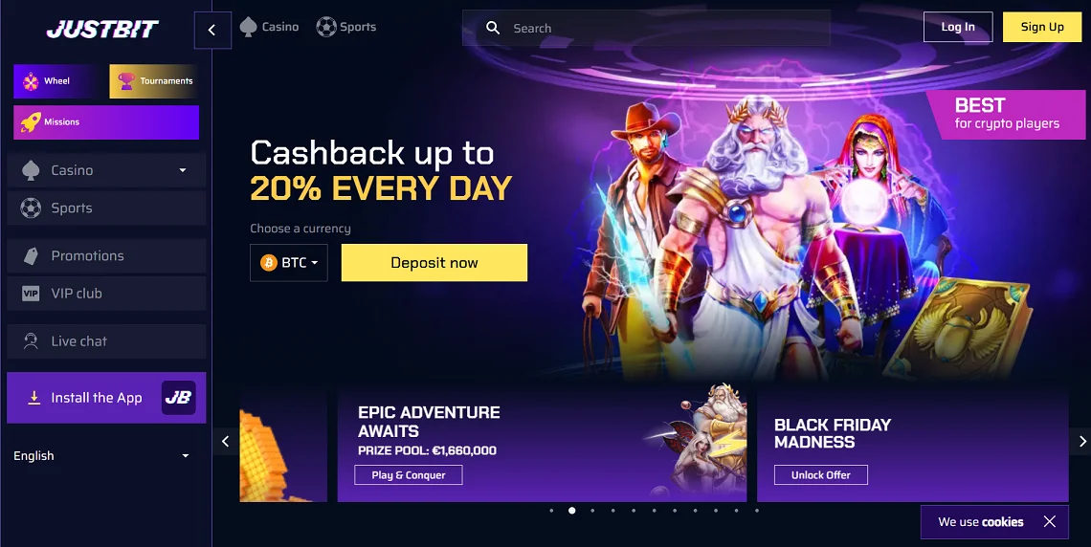Select the third carousel pagination dot
Image resolution: width=1091 pixels, height=547 pixels.
[592, 511]
